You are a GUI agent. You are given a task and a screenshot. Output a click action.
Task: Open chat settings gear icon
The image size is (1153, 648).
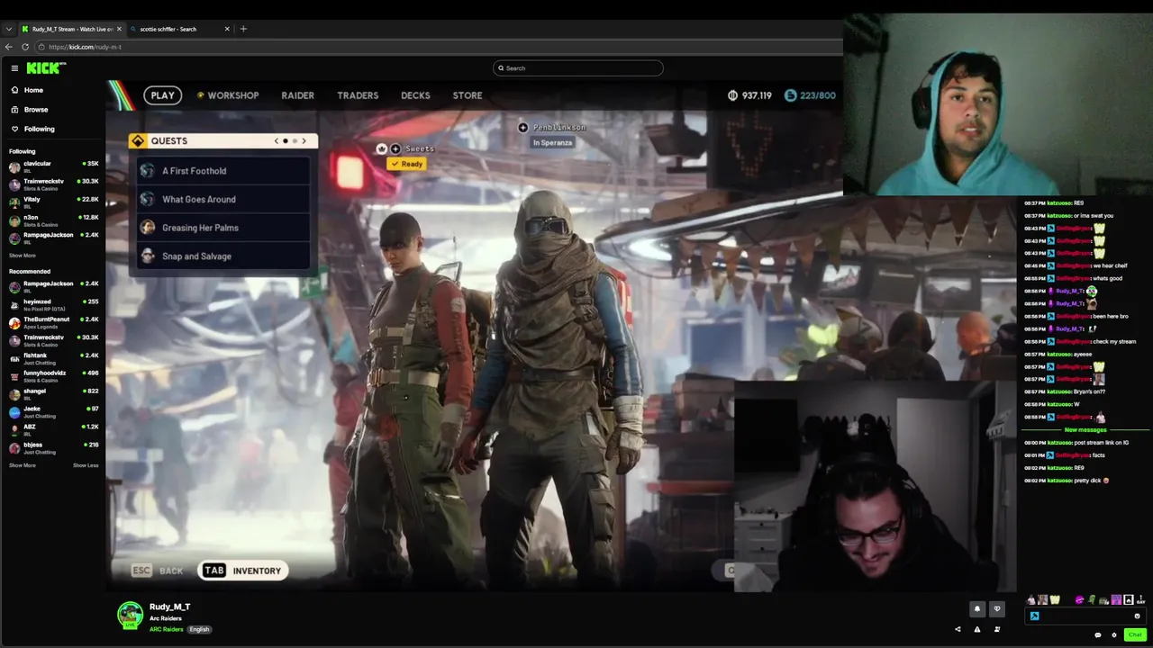coord(1114,635)
